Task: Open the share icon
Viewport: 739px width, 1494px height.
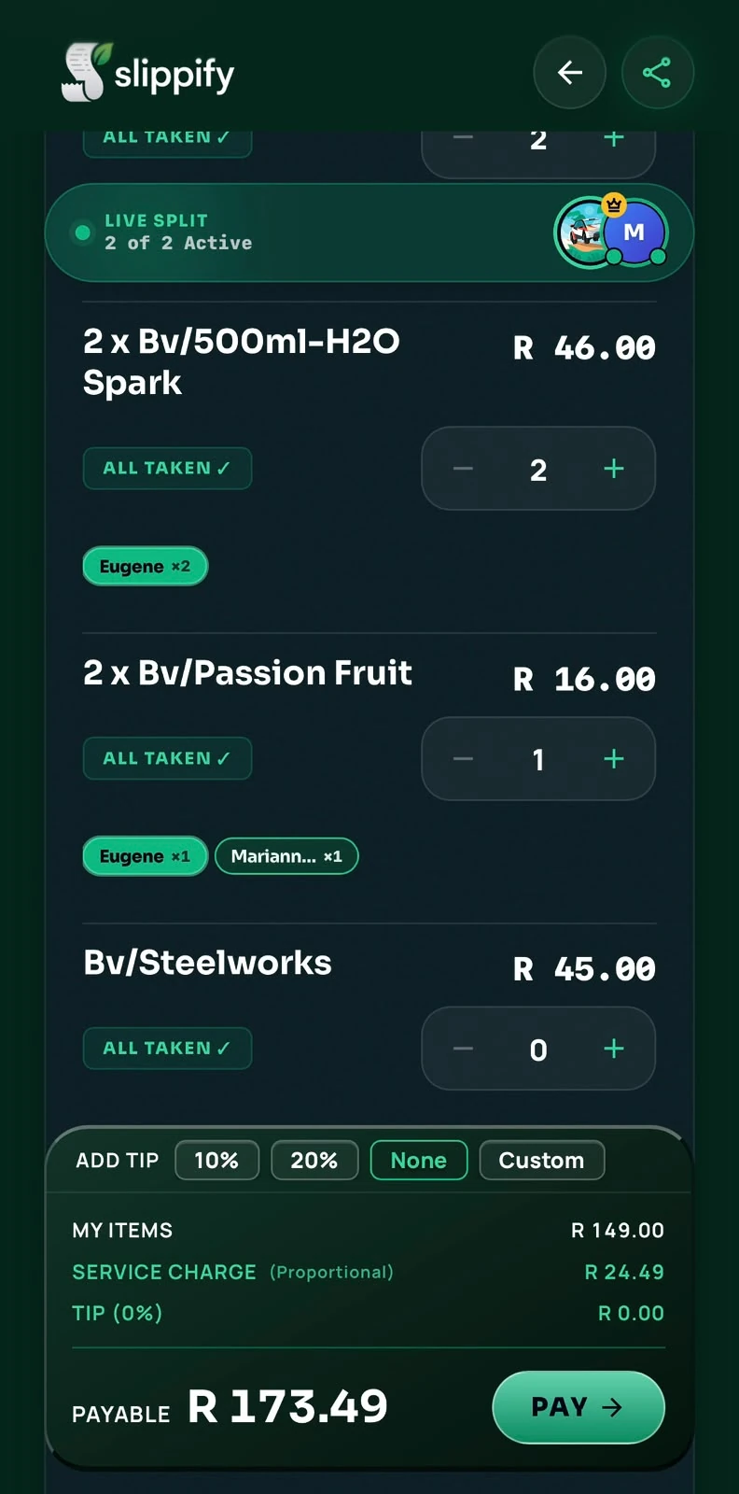Action: 657,73
